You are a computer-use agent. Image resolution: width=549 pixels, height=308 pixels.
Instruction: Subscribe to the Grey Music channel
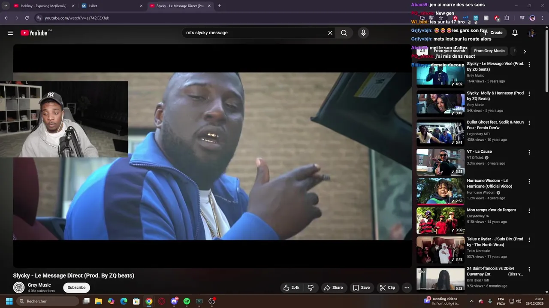(76, 287)
